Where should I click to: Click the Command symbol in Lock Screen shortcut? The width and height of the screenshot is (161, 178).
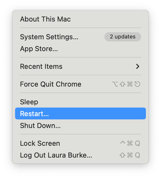coord(130,143)
